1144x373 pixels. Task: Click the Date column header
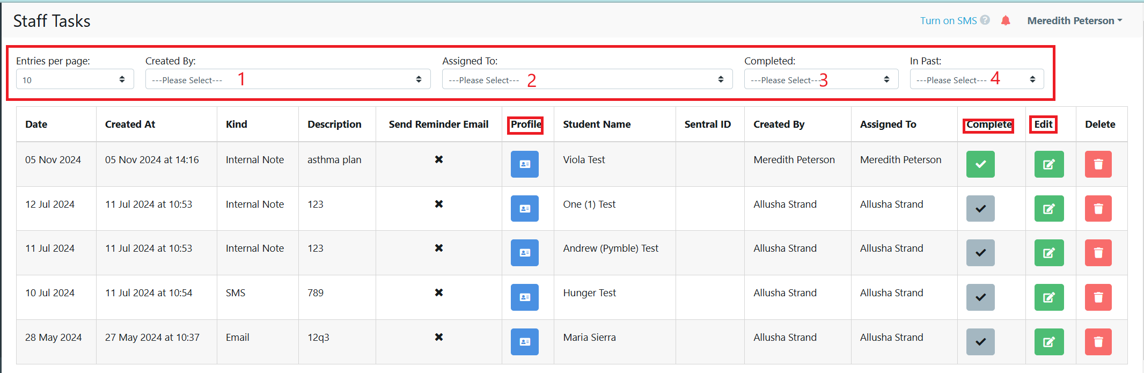[36, 125]
